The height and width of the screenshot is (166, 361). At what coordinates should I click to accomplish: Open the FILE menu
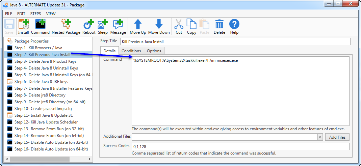tap(8, 14)
